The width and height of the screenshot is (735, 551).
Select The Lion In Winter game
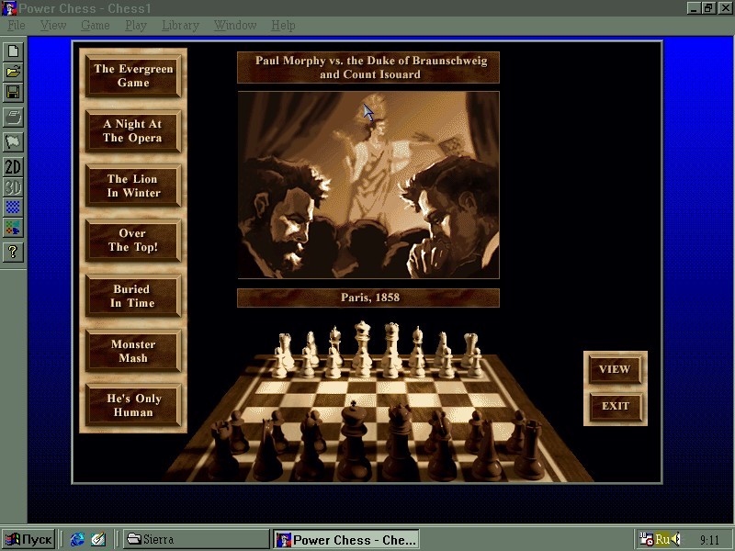click(x=133, y=186)
